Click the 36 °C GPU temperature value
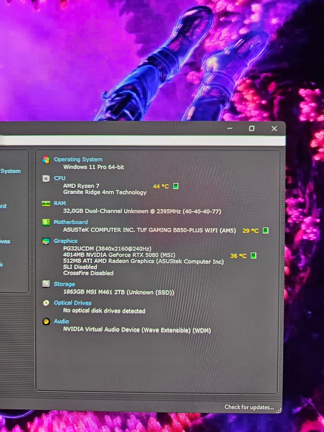Viewport: 324px width, 432px height. 238,256
